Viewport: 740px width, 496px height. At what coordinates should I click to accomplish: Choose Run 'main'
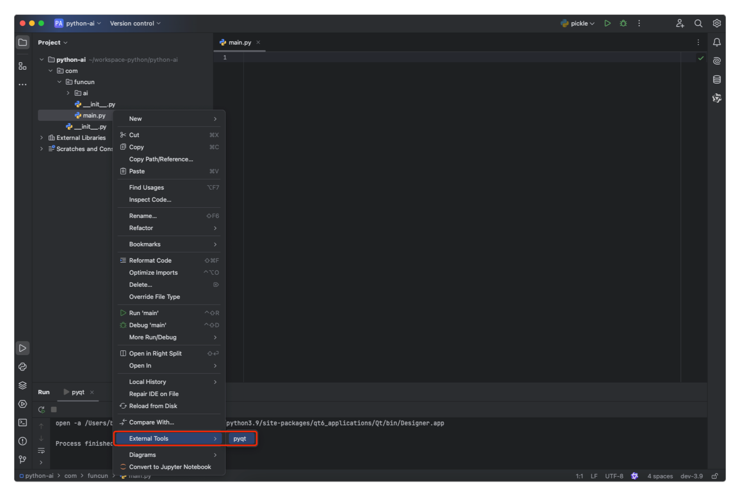[x=169, y=313]
